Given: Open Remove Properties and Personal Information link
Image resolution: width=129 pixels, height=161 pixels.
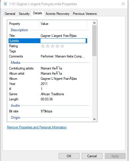Looking at the screenshot, I should pyautogui.click(x=37, y=127).
